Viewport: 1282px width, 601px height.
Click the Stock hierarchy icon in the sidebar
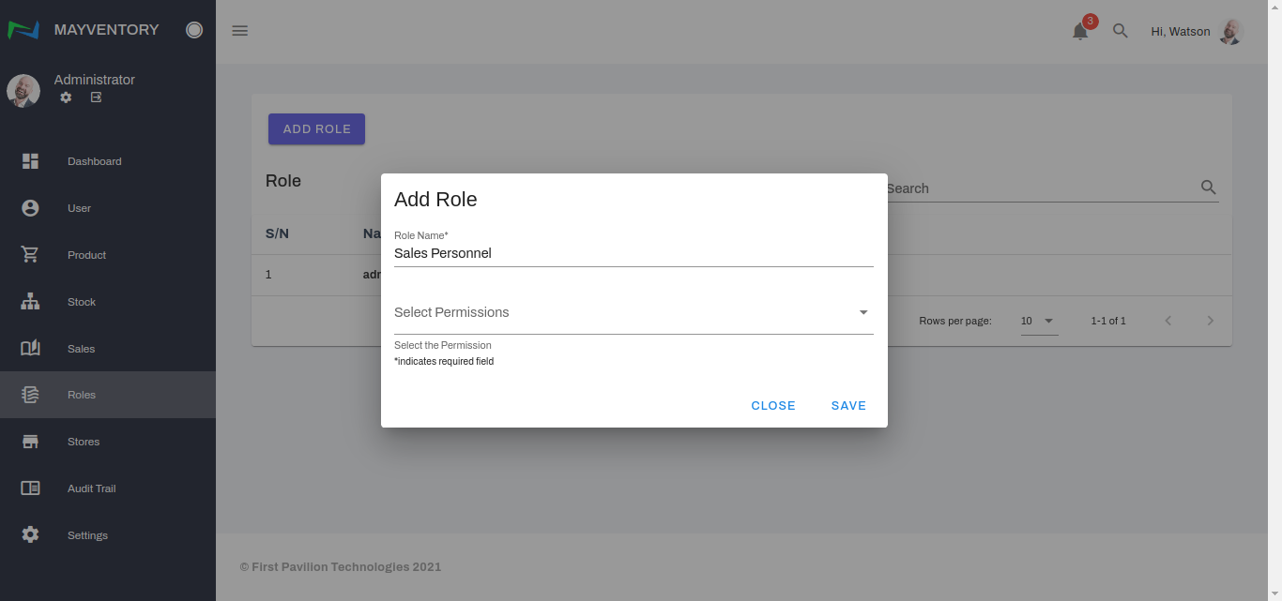coord(30,302)
